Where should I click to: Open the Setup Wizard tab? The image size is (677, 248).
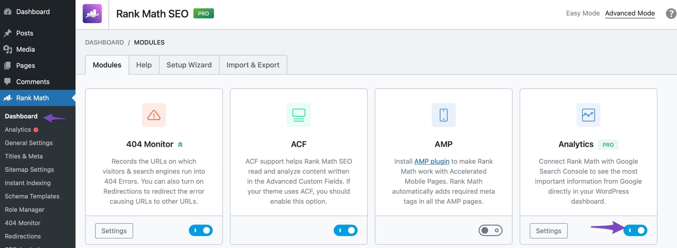(x=189, y=65)
